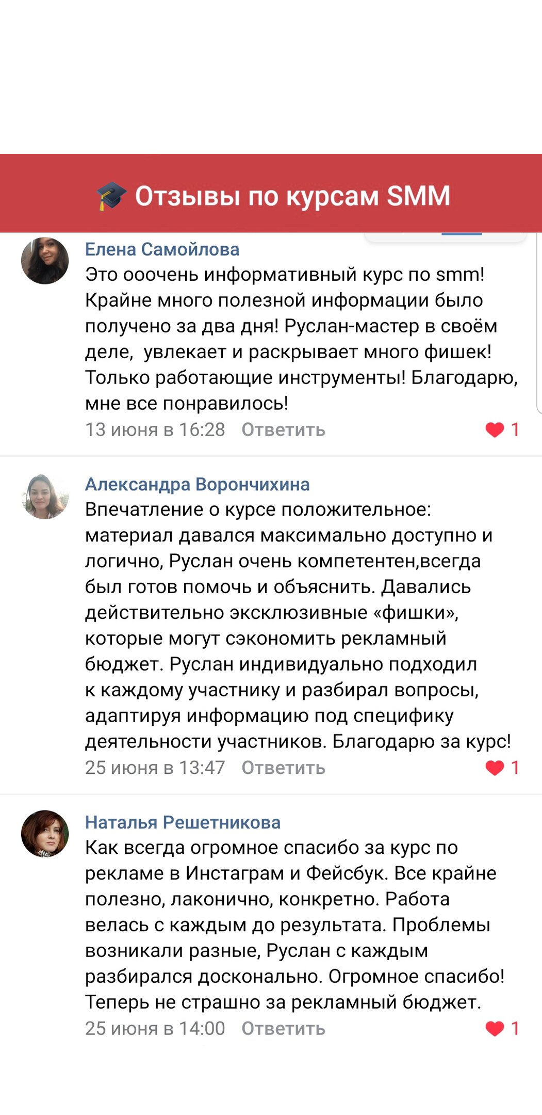Click the graduation cap icon in the header
Screen dimensions: 542x1115
tap(111, 197)
